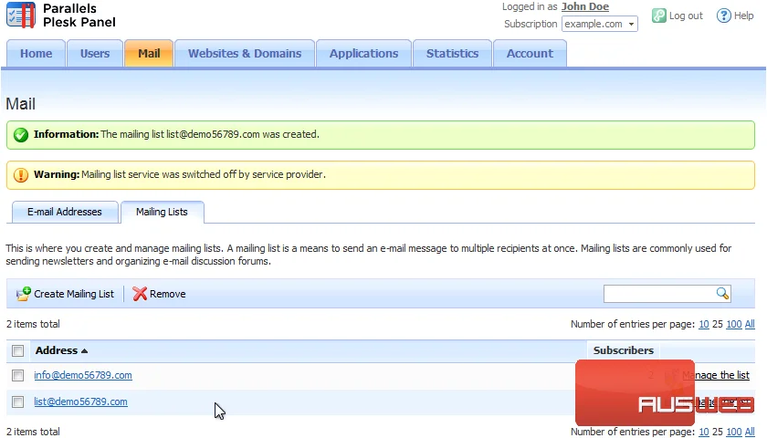Open the Applications tab
This screenshot has height=438, width=767.
click(363, 53)
